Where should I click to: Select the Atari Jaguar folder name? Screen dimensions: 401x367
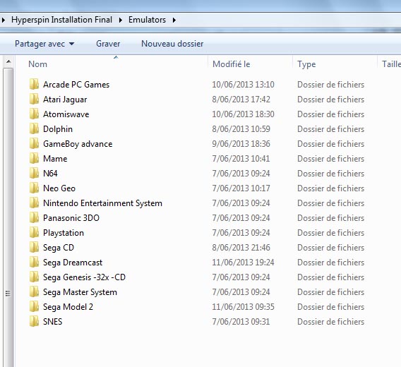coord(65,100)
